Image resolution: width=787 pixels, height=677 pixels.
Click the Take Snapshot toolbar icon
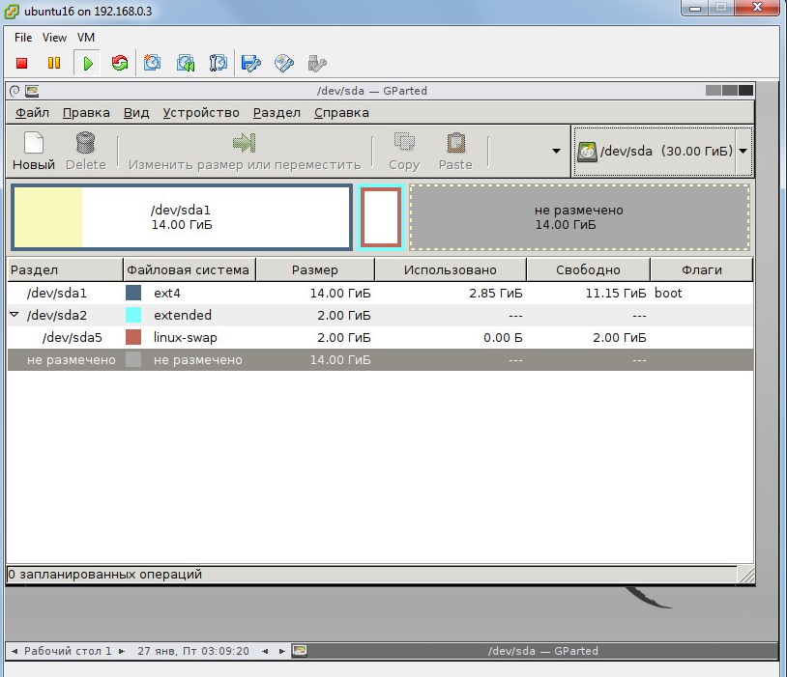152,63
